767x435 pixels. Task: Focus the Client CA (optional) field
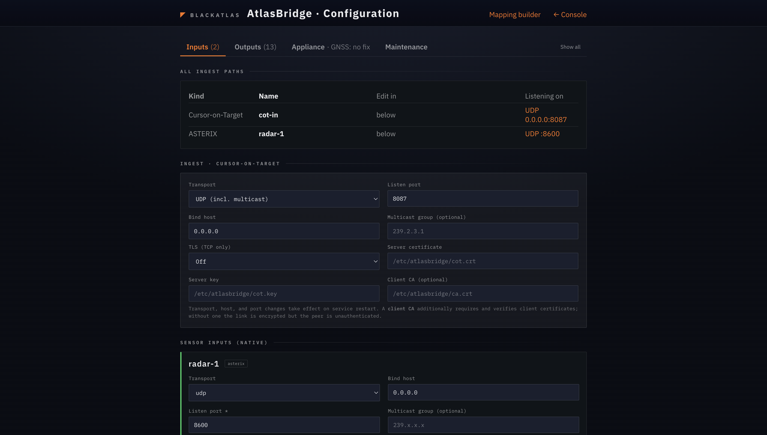pos(483,294)
